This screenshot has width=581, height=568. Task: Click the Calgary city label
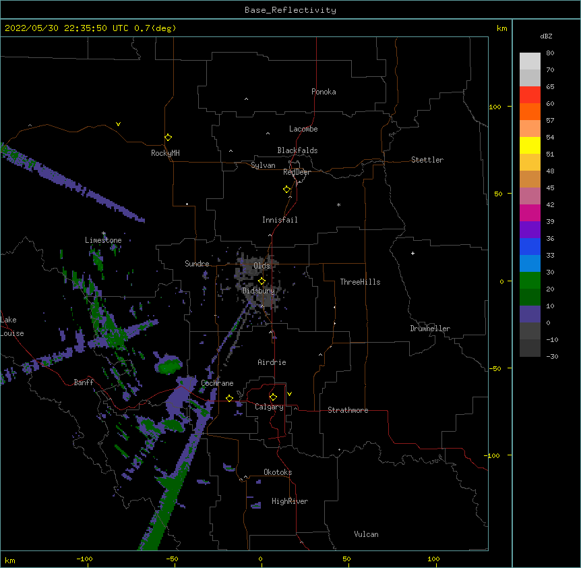269,407
